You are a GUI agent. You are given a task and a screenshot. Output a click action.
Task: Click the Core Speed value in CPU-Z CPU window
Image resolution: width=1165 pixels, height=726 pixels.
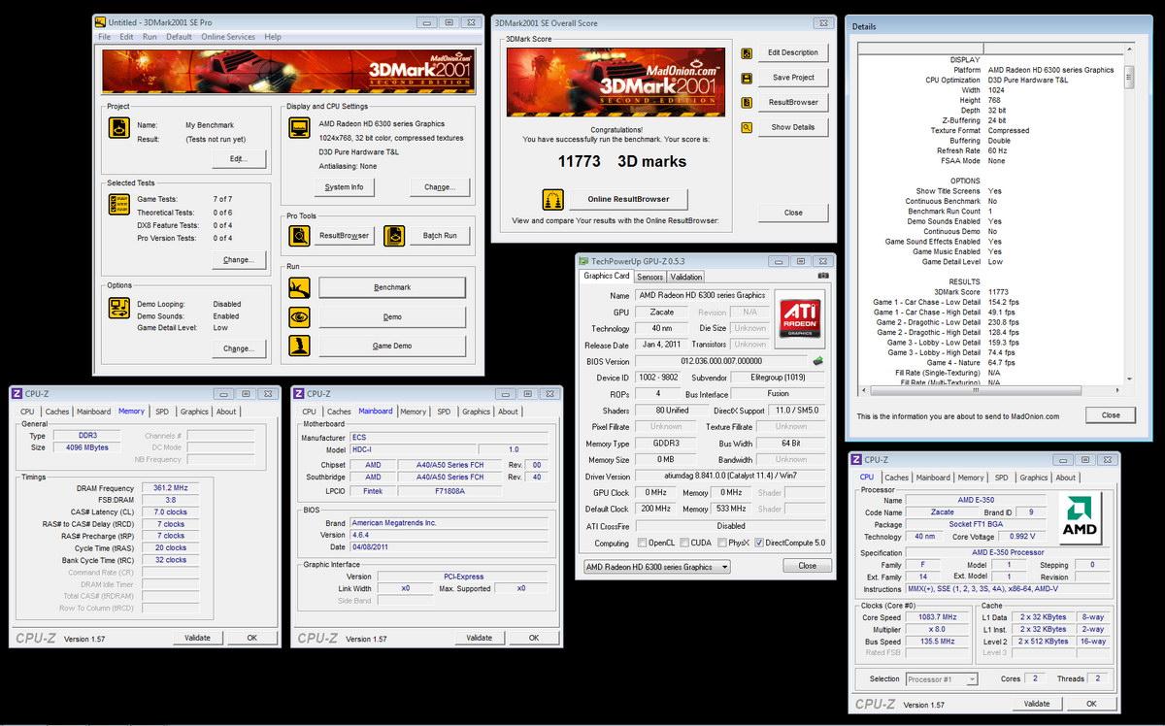[x=936, y=617]
